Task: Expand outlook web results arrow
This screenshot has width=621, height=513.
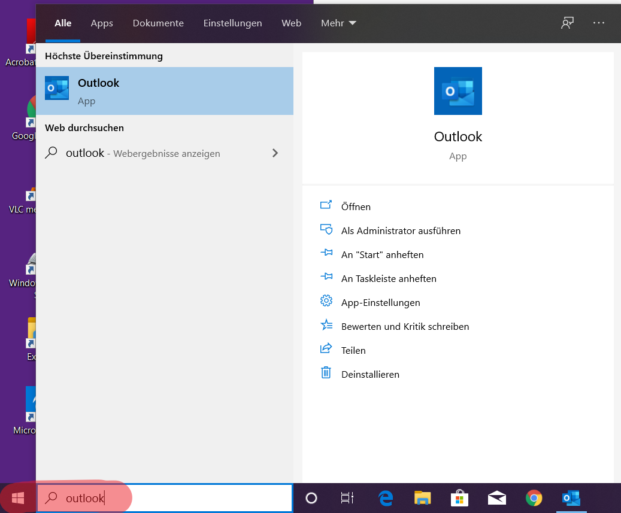Action: [x=275, y=153]
